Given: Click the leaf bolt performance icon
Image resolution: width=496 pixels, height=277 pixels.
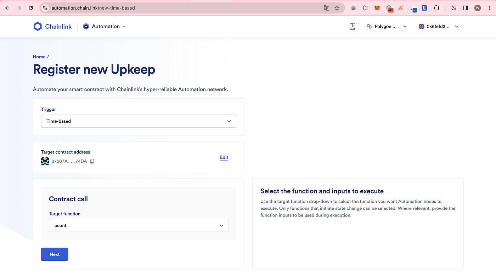Looking at the screenshot, I should (454, 8).
